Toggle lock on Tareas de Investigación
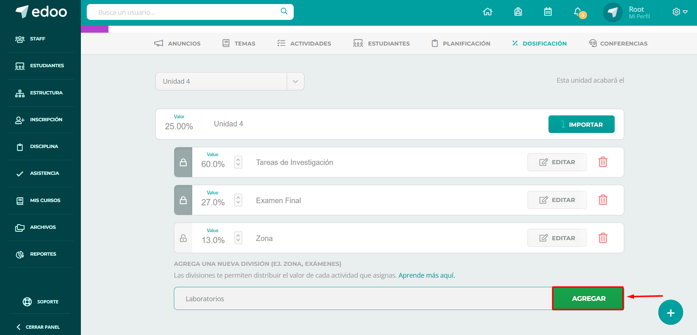 coord(183,162)
